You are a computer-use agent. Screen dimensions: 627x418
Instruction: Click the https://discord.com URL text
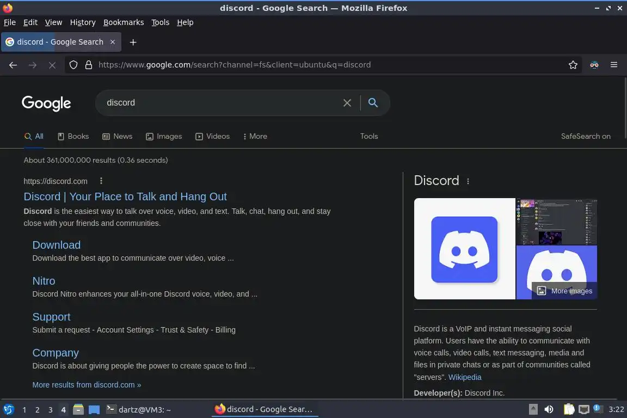56,181
